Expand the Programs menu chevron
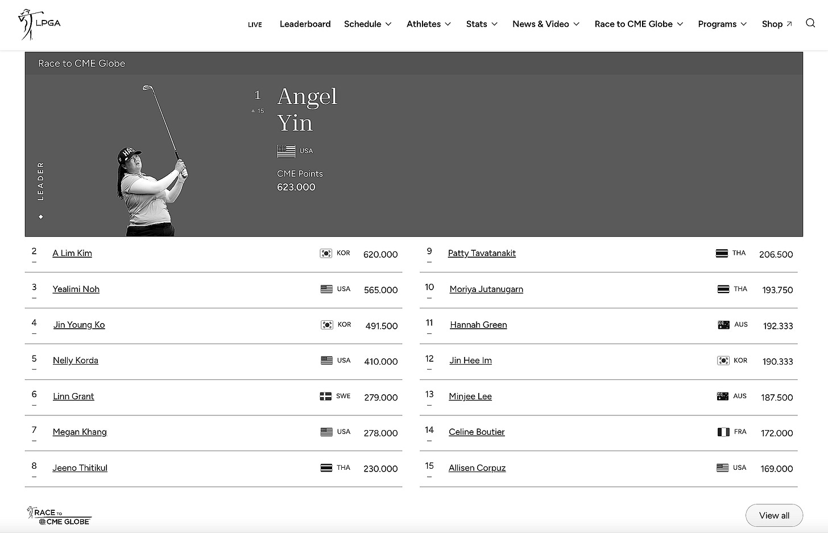The image size is (828, 533). (x=744, y=24)
